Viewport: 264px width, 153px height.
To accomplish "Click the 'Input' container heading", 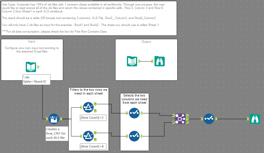I will [x=32, y=41].
